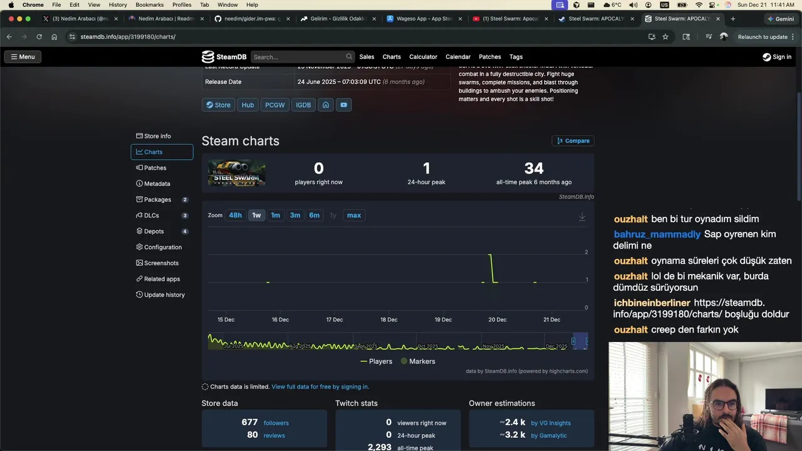Reload the page with refresh icon

coord(39,37)
